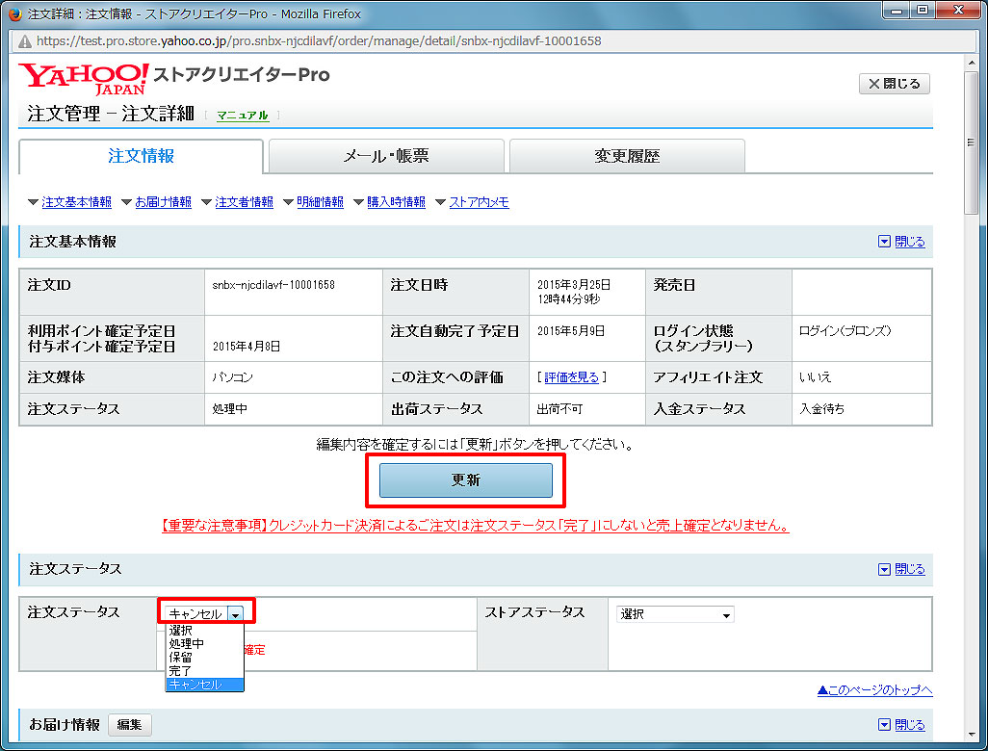This screenshot has height=751, width=988.
Task: Switch to the メール・帳票 tab
Action: [386, 157]
